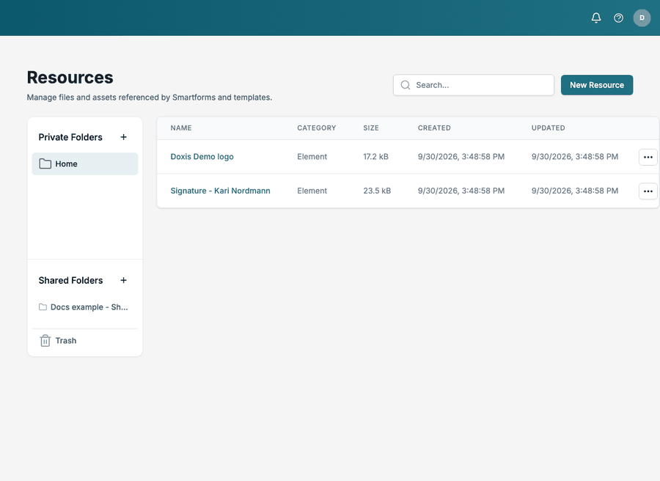Click Element category in Signature row
Screen dimensions: 660x481
point(312,191)
